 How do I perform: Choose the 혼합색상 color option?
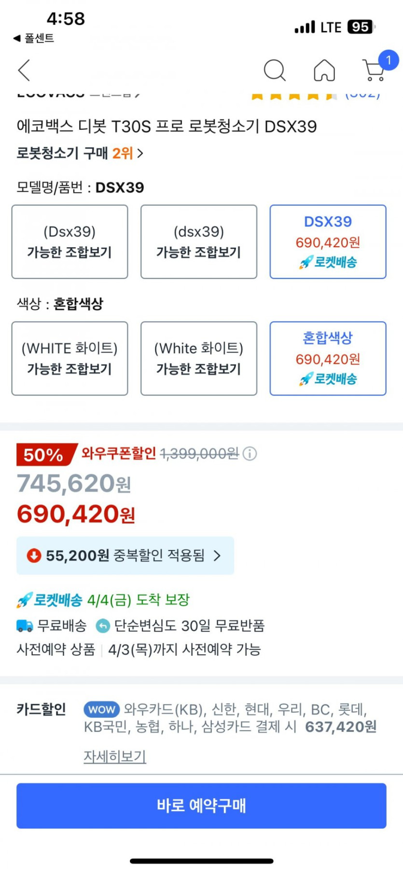point(328,358)
